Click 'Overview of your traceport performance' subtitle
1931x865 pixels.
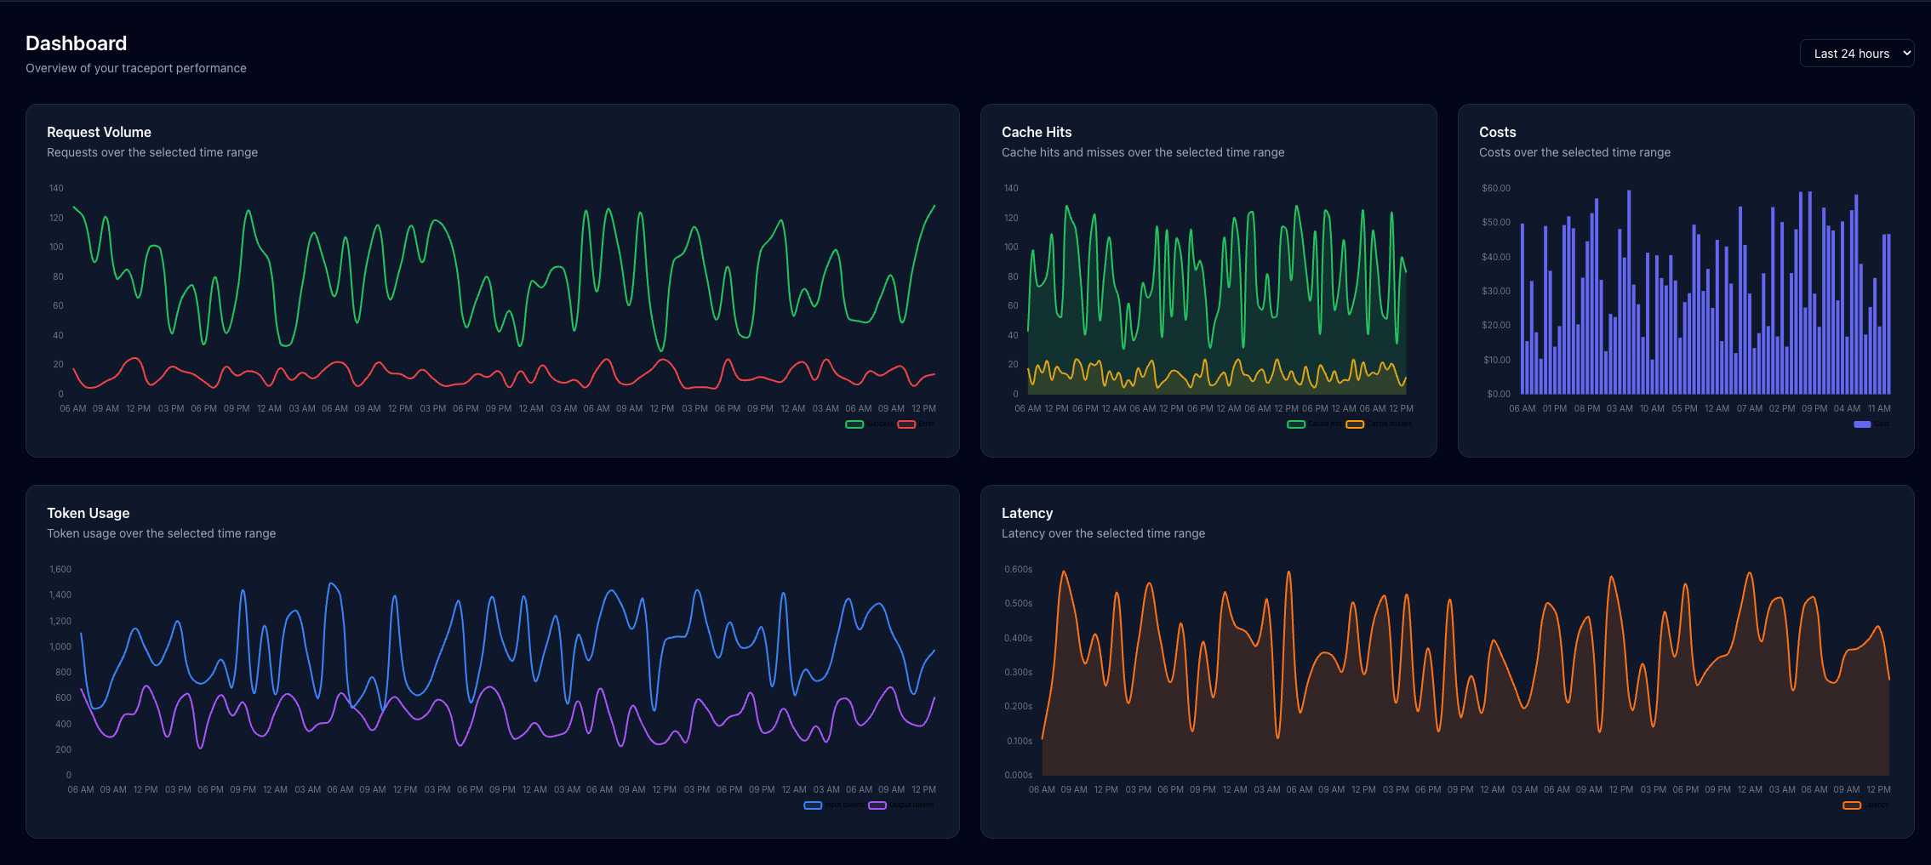click(136, 68)
